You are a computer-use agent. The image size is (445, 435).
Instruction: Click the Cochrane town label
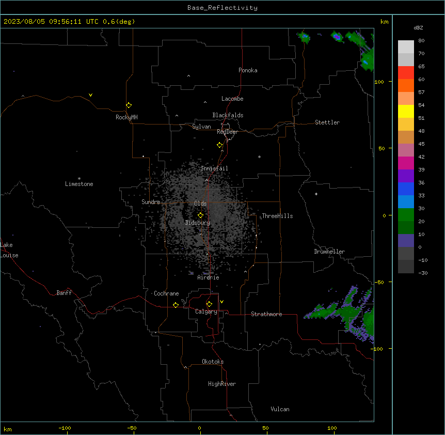tap(166, 293)
